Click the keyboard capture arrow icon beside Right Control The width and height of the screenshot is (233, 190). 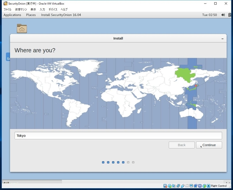[209, 186]
